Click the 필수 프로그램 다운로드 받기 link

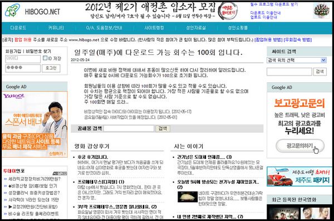click(274, 4)
